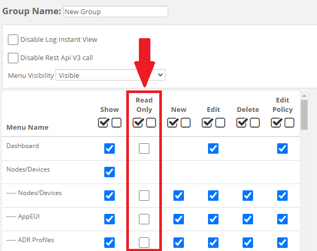This screenshot has height=251, width=317.
Task: Click the check-all icon under Show column
Action: (x=104, y=122)
